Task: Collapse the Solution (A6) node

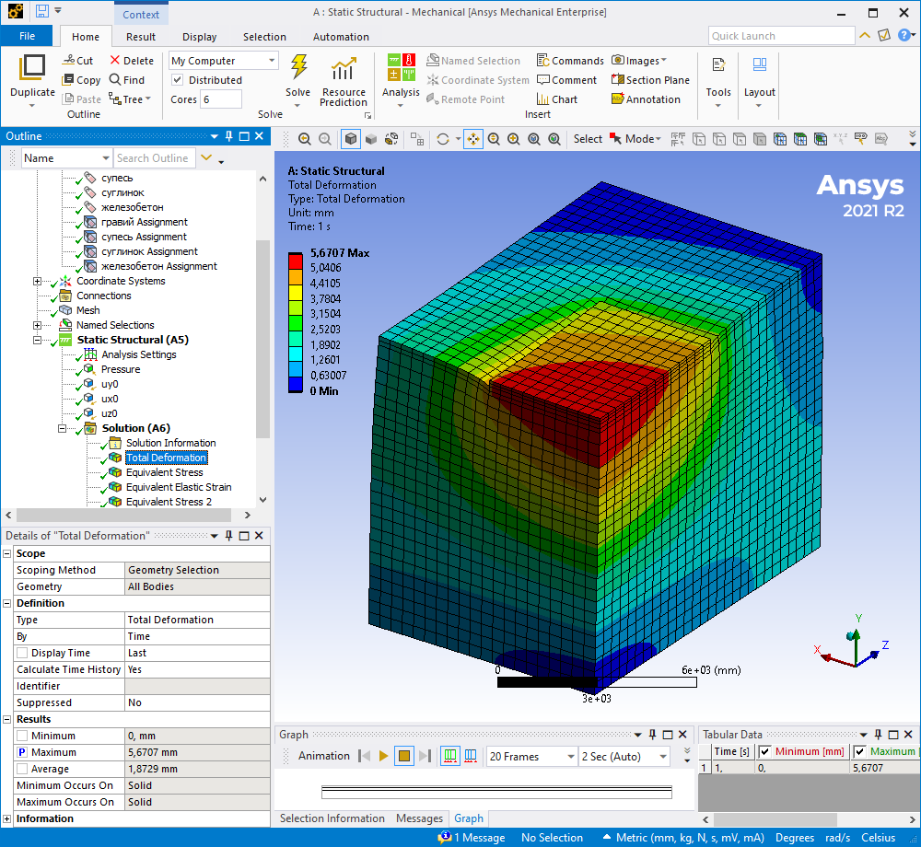Action: point(62,428)
